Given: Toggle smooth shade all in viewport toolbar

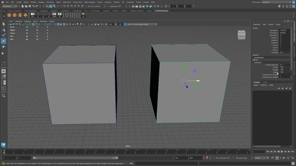Looking at the screenshot, I should tap(58, 24).
